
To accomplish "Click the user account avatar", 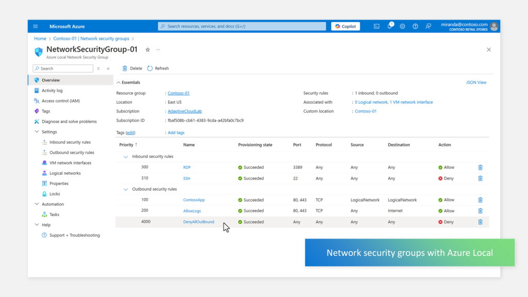I will click(x=494, y=26).
